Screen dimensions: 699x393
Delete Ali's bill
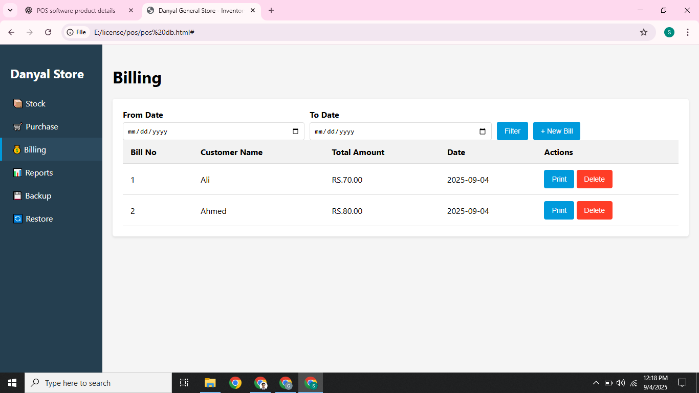[594, 179]
